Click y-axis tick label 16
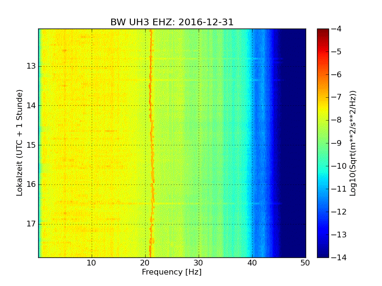This screenshot has width=382, height=286. (x=31, y=184)
